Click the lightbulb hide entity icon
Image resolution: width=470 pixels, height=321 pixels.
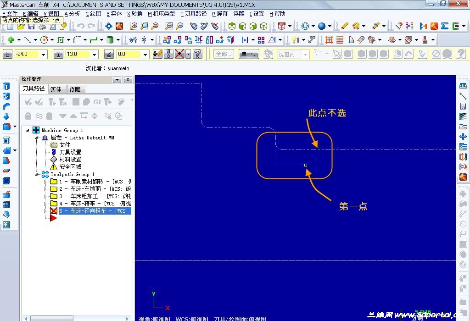click(x=295, y=40)
